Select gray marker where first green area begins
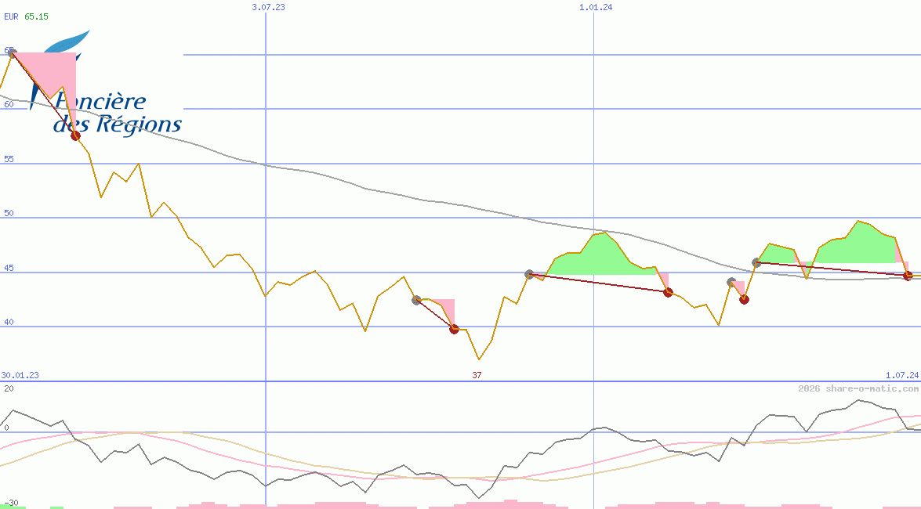Image resolution: width=921 pixels, height=509 pixels. [529, 274]
